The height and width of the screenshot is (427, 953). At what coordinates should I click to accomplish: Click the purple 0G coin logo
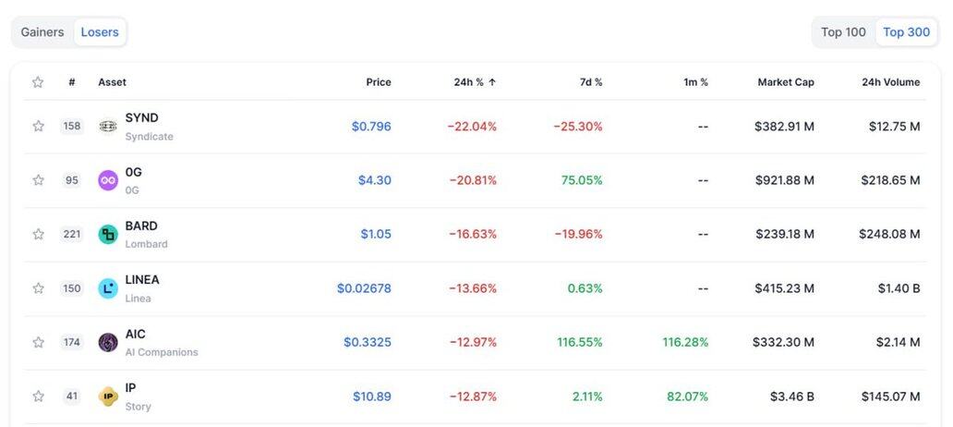pos(108,180)
